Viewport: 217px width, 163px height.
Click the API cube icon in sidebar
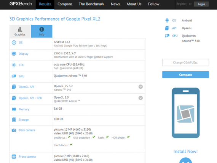(x=167, y=28)
